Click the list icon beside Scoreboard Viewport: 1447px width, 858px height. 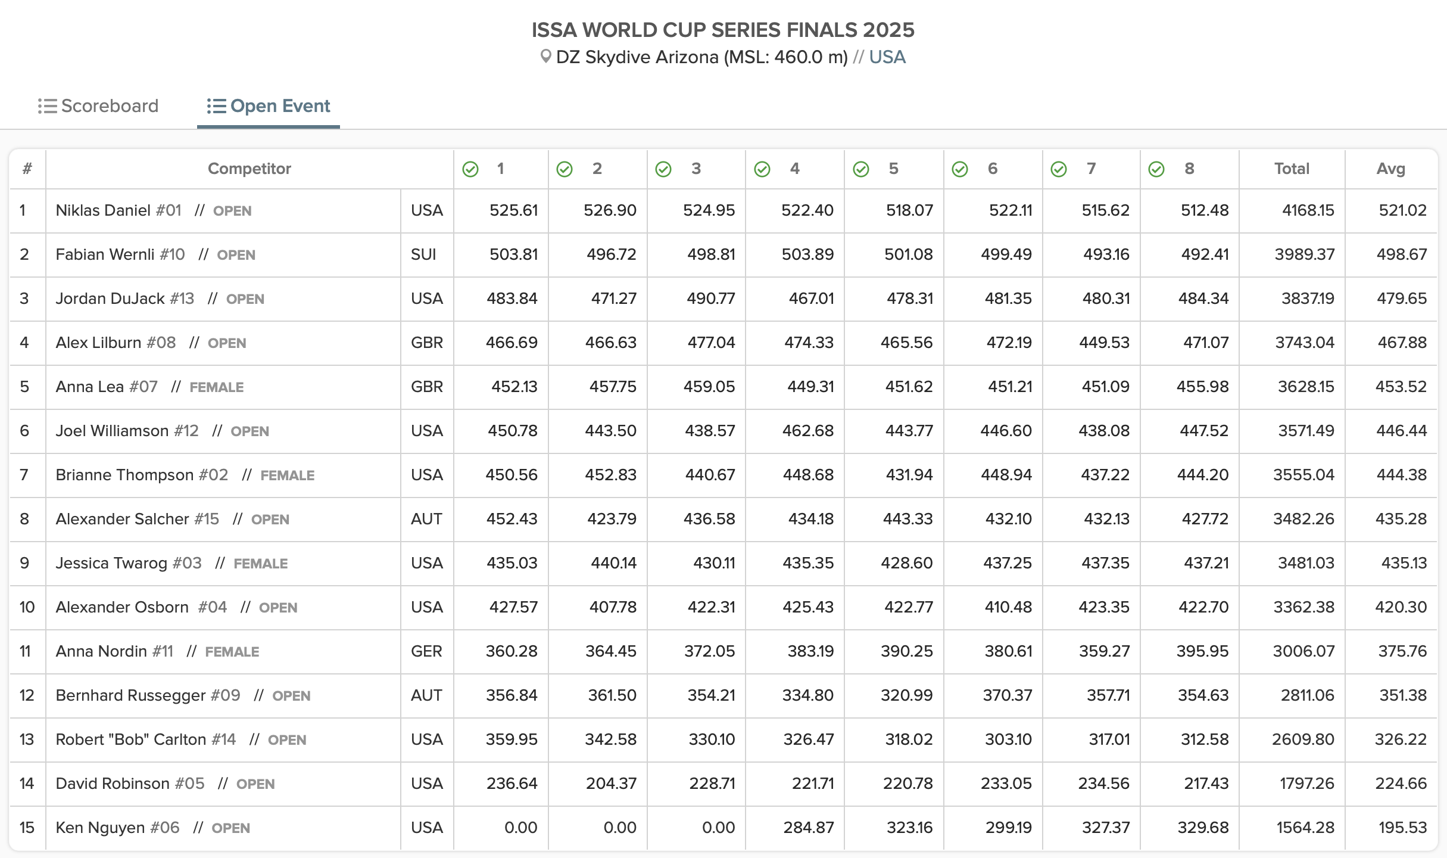click(48, 106)
